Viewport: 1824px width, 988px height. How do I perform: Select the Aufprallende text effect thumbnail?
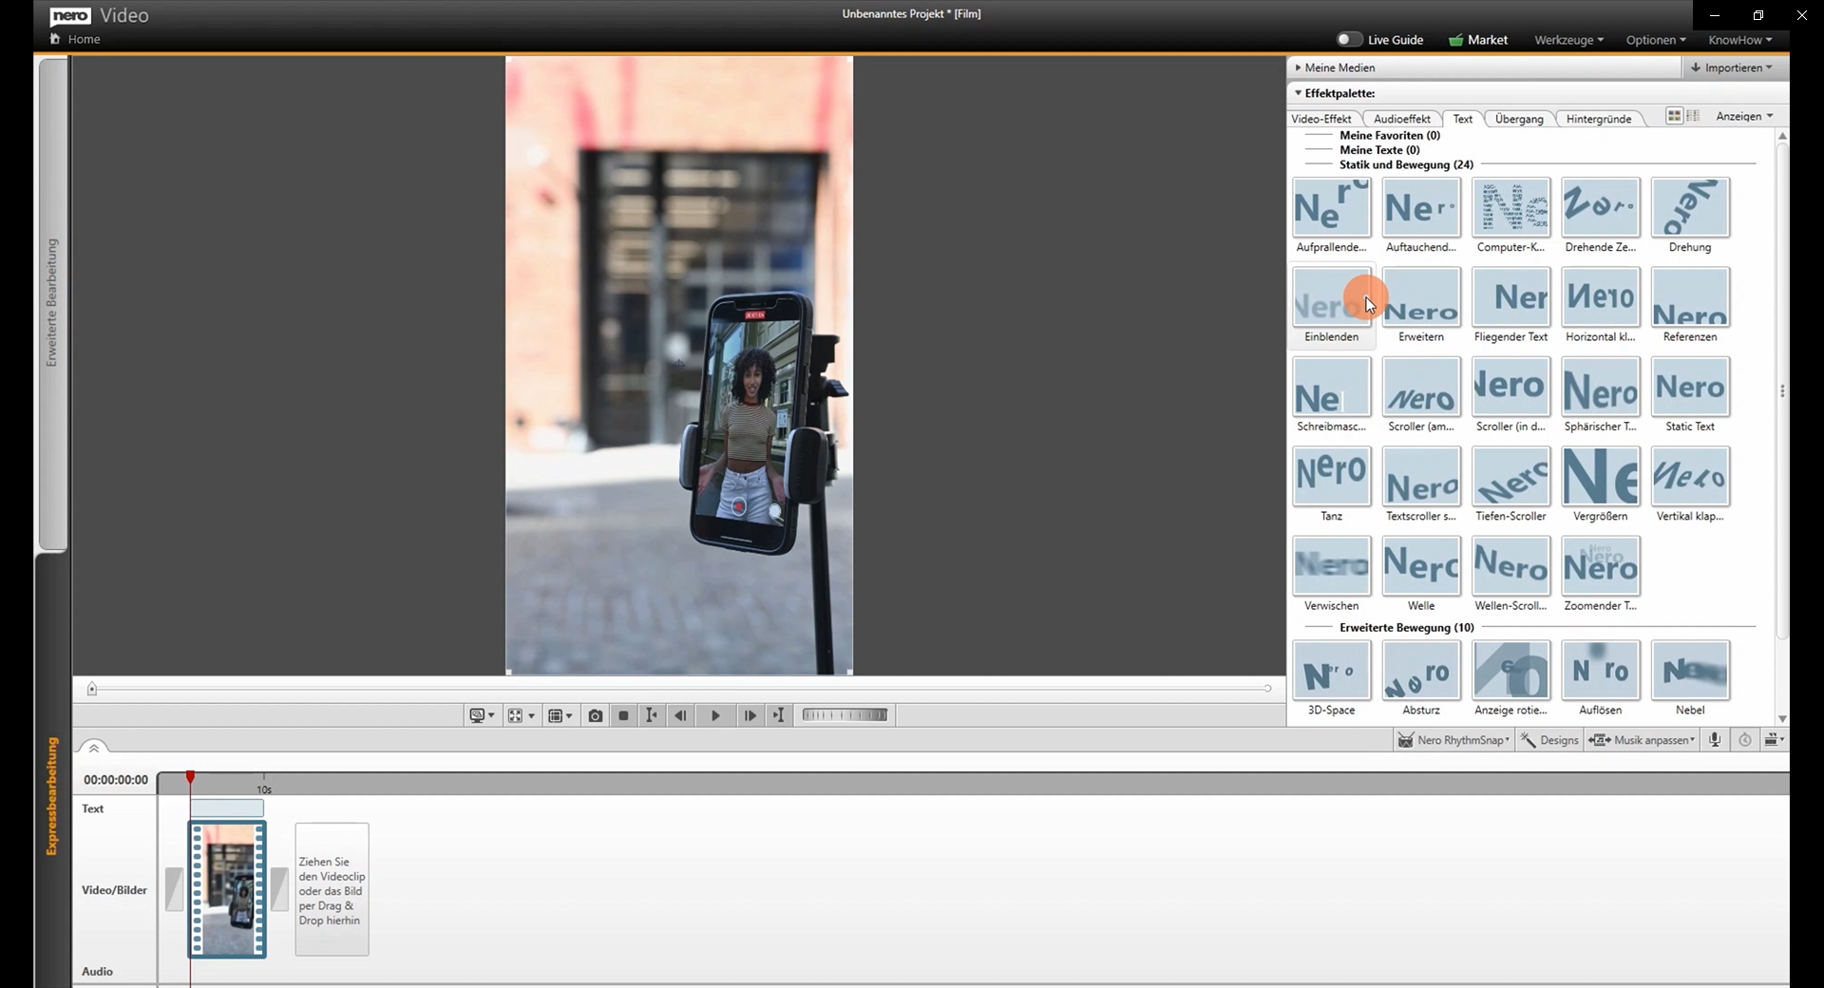click(x=1331, y=207)
